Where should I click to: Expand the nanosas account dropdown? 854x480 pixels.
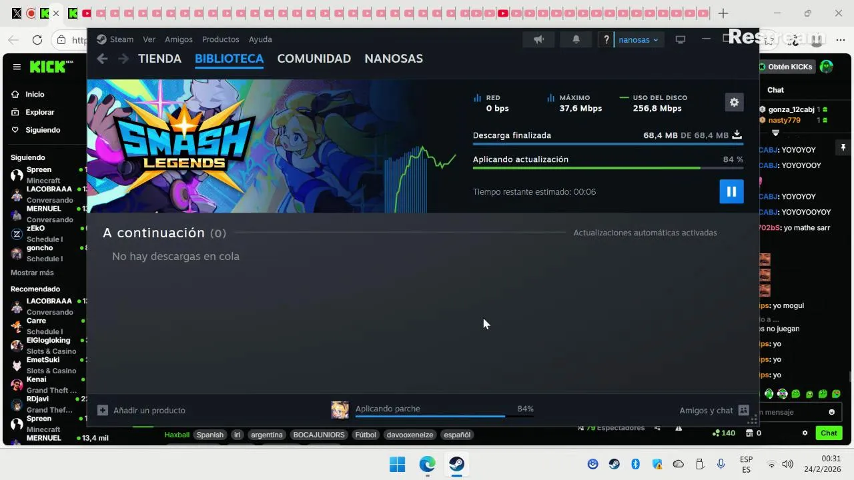(x=638, y=39)
